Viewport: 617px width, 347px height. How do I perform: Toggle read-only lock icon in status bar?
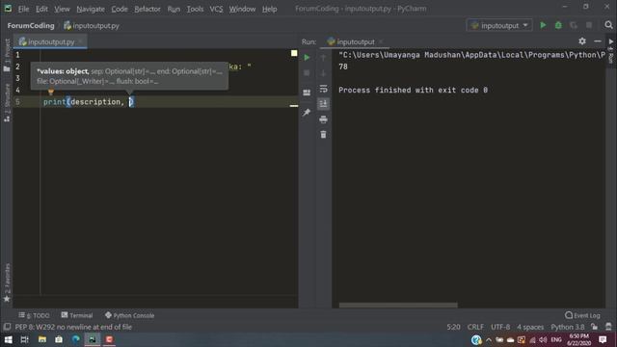(594, 327)
